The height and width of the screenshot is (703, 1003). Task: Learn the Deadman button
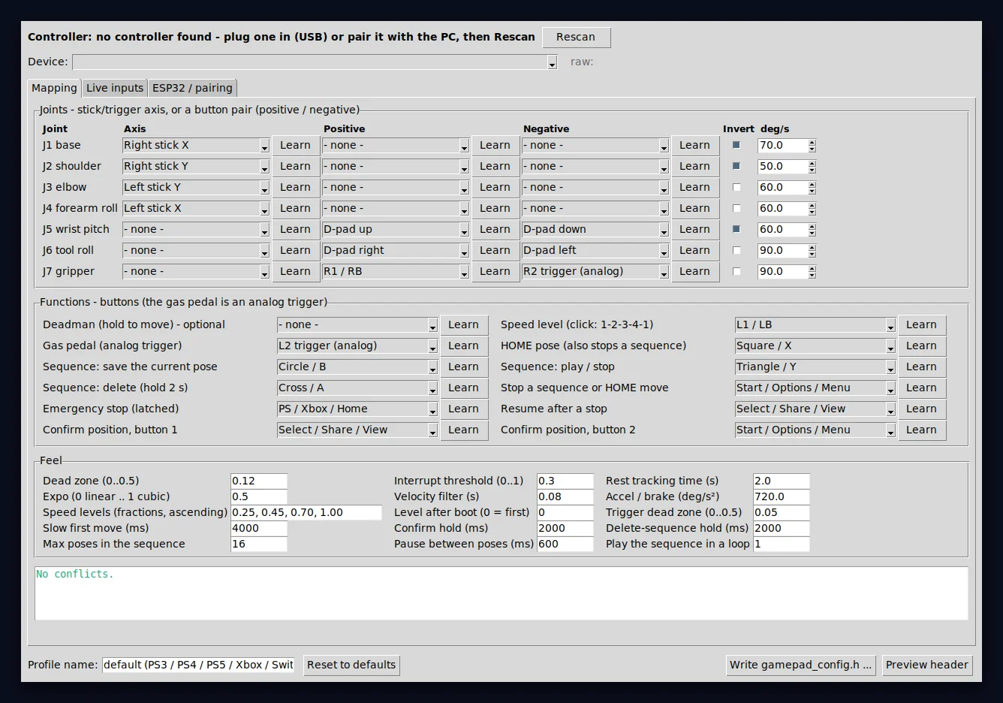(x=463, y=324)
